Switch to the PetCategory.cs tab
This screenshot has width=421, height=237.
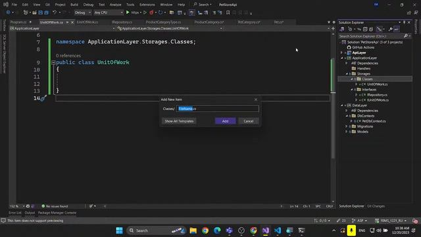pyautogui.click(x=249, y=22)
